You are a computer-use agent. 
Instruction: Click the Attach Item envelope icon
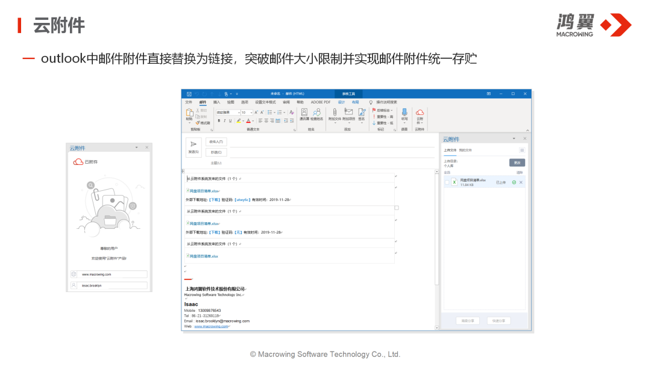tap(349, 112)
